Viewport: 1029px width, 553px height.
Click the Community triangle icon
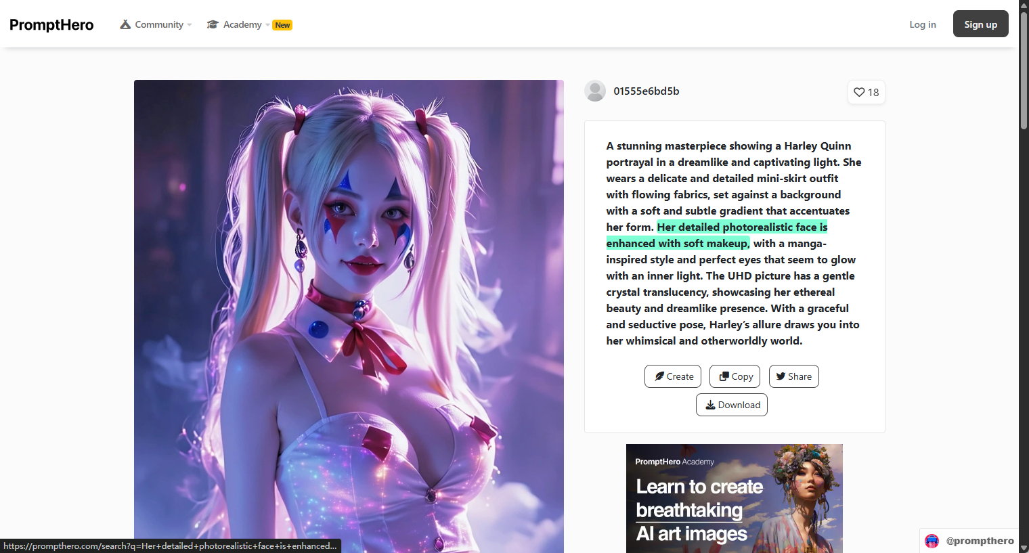click(125, 24)
